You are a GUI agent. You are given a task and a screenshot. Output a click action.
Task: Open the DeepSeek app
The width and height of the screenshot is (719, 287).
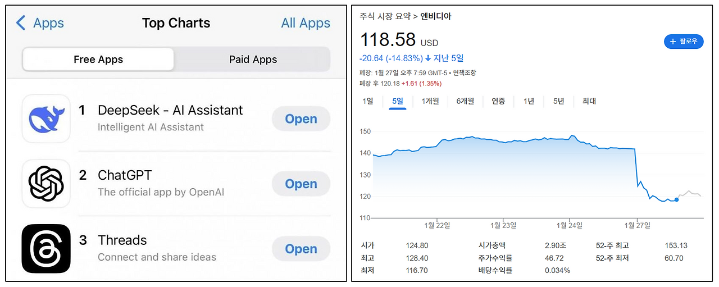[x=301, y=119]
